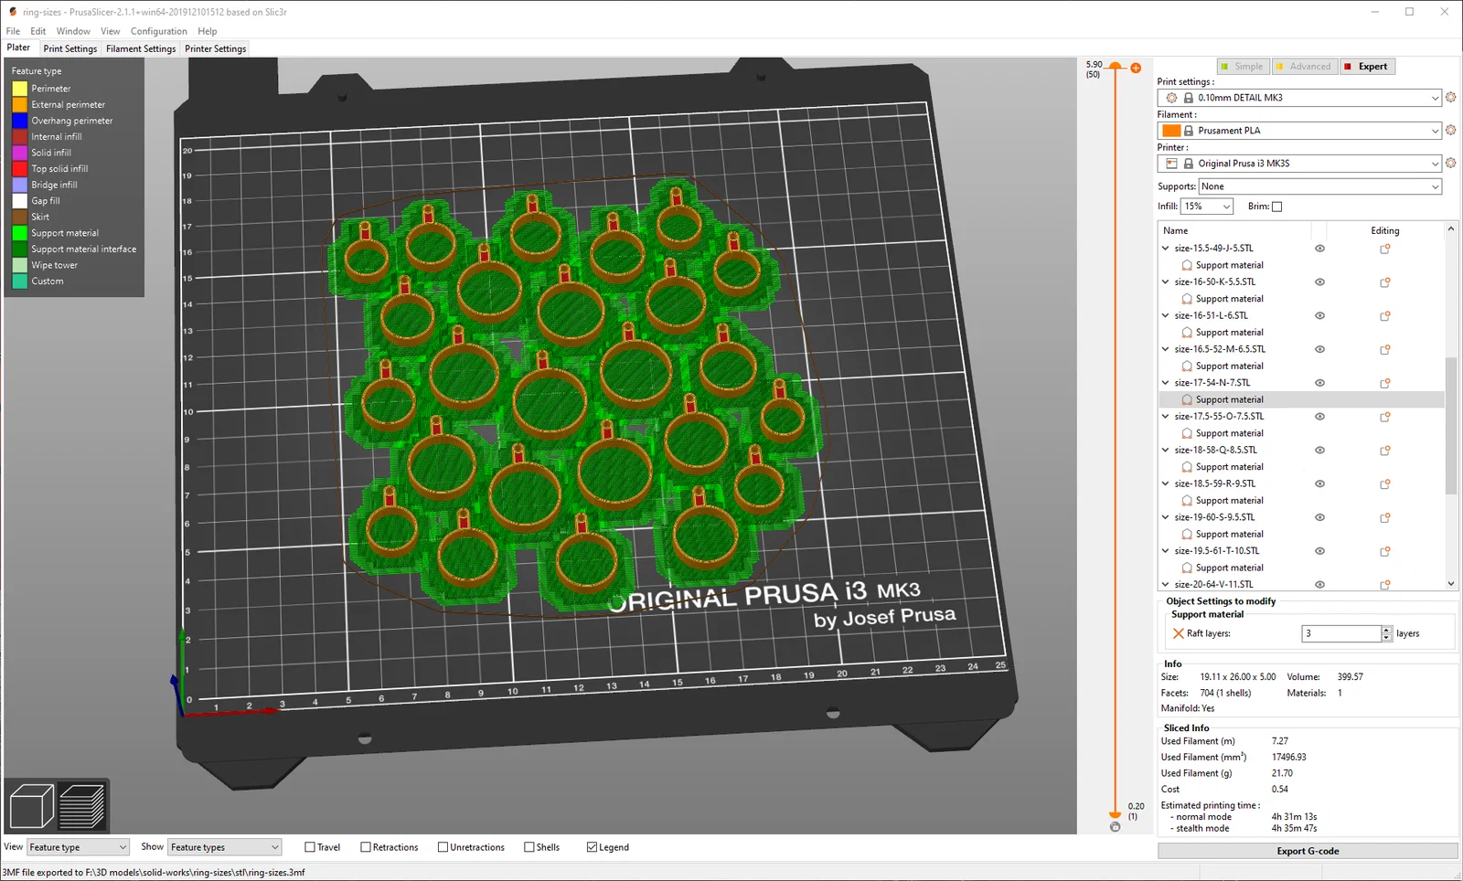1463x881 pixels.
Task: Uncheck the Legend checkbox
Action: pyautogui.click(x=592, y=847)
